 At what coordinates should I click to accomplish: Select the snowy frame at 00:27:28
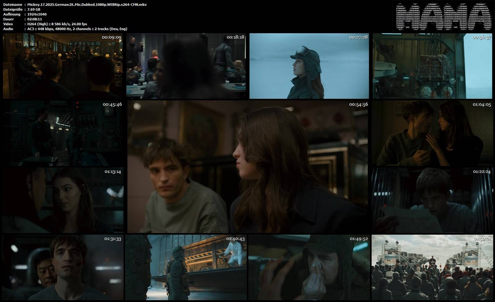(x=309, y=66)
